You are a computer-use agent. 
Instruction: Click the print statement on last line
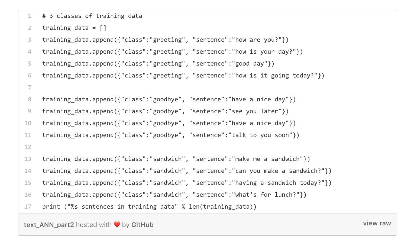[149, 207]
